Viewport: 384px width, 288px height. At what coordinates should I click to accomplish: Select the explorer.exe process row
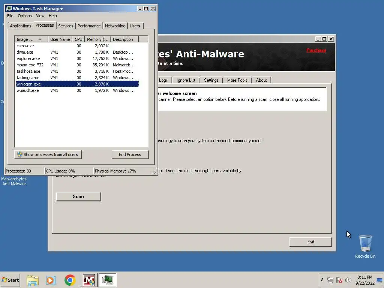pos(77,58)
